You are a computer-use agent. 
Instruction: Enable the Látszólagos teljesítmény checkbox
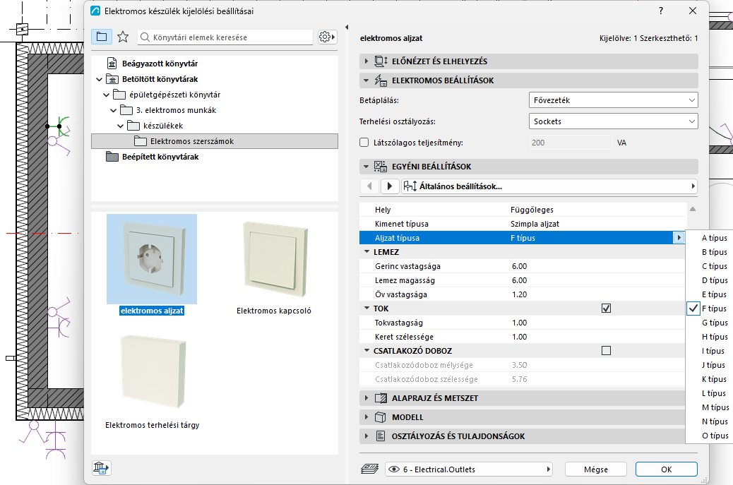pos(364,143)
